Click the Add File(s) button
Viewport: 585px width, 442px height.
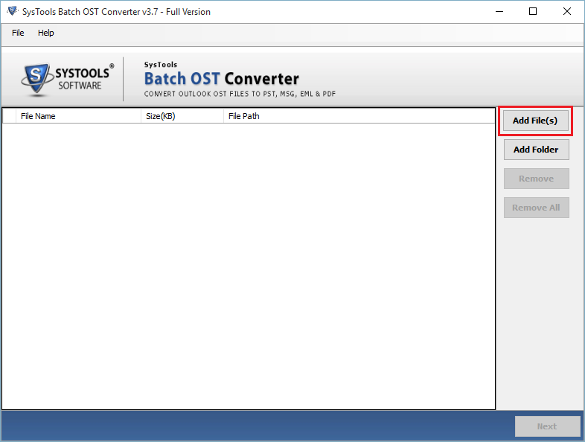pos(535,121)
